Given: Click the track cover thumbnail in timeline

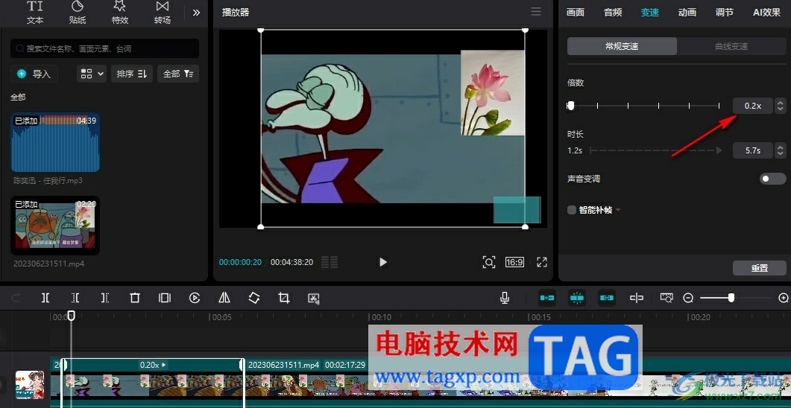Looking at the screenshot, I should click(x=30, y=385).
